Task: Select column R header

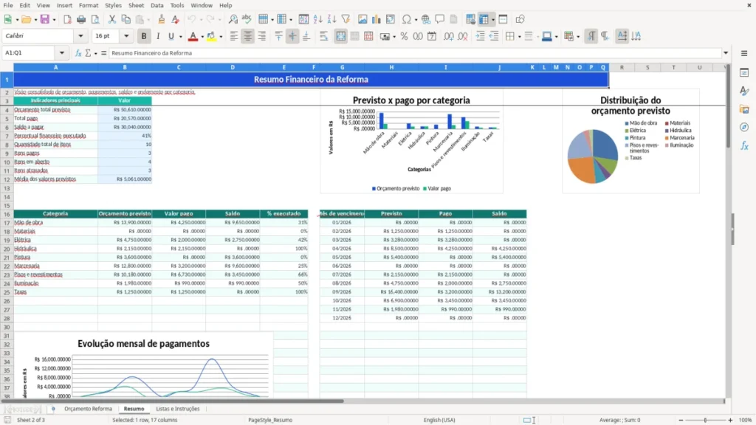Action: (622, 67)
